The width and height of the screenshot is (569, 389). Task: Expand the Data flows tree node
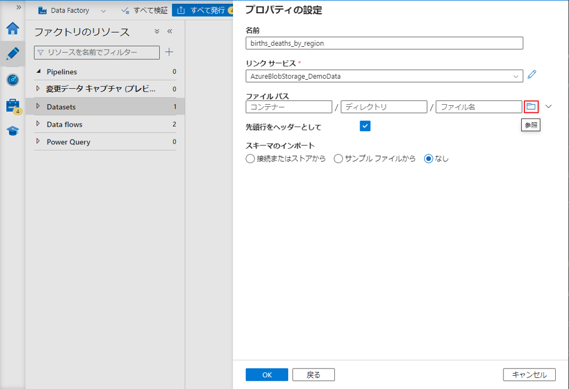coord(38,124)
